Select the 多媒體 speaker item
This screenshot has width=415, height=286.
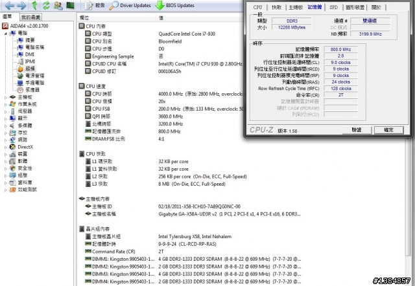point(21,126)
